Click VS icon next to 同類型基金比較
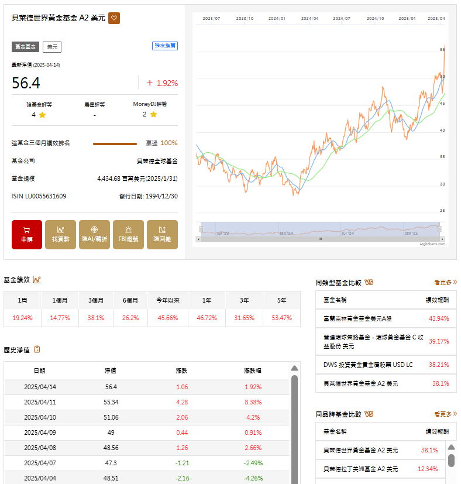 tap(369, 283)
